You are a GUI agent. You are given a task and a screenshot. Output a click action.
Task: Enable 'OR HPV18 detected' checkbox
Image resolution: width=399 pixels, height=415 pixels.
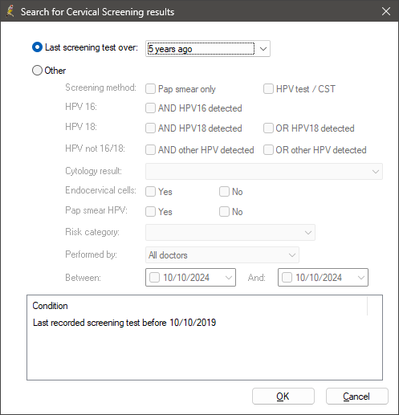pos(268,128)
